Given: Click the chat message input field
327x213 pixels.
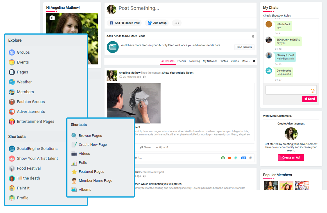Looking at the screenshot, I should (288, 90).
